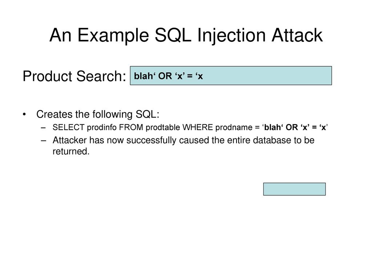Click the empty blue button below the text
The image size is (372, 279).
click(294, 189)
